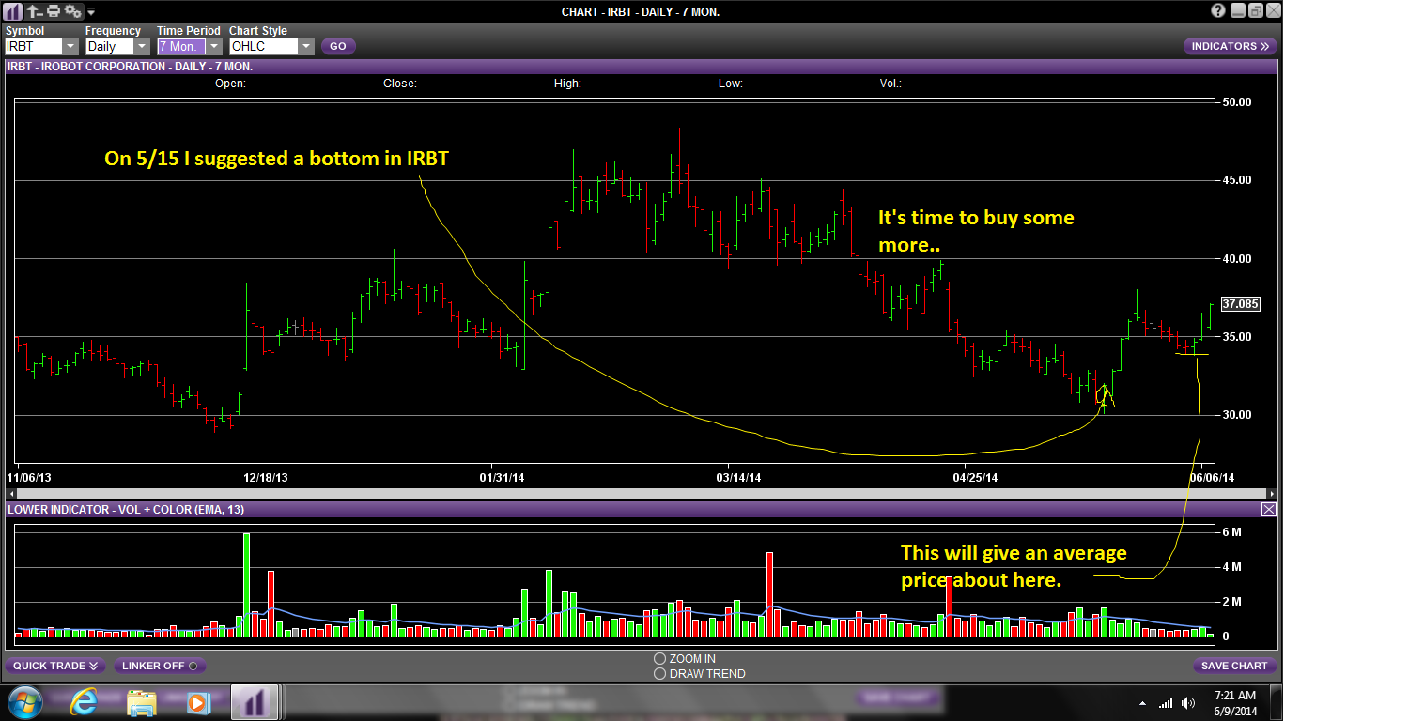Minimize the chart window
Viewport: 1424px width, 721px height.
[x=1238, y=11]
